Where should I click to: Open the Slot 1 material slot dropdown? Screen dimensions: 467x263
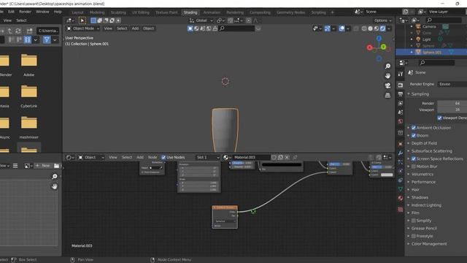tap(207, 158)
